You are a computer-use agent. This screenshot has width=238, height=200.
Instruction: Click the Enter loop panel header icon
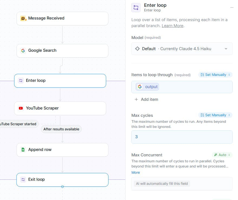coord(136,8)
